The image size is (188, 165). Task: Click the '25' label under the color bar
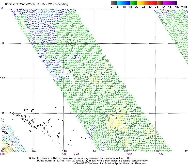pos(144,7)
